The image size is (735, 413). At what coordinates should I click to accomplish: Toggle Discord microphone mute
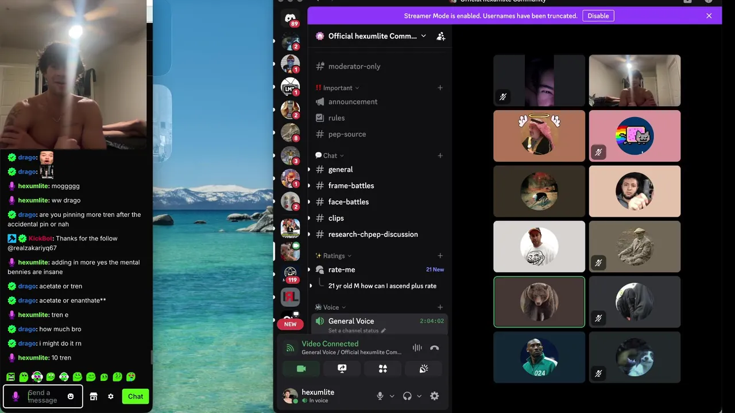[380, 396]
